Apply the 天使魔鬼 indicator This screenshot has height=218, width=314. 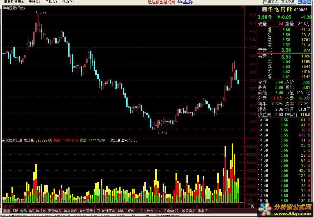[55, 211]
